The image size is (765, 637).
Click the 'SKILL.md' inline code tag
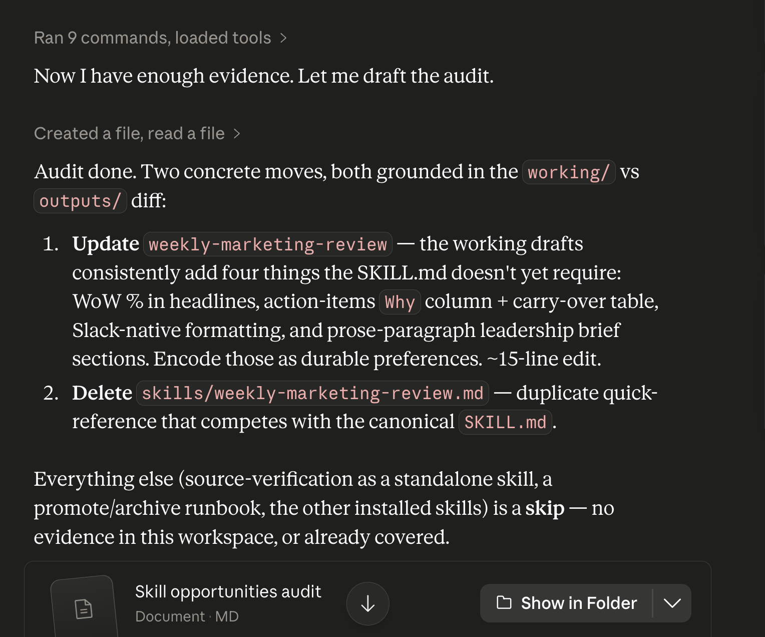505,422
